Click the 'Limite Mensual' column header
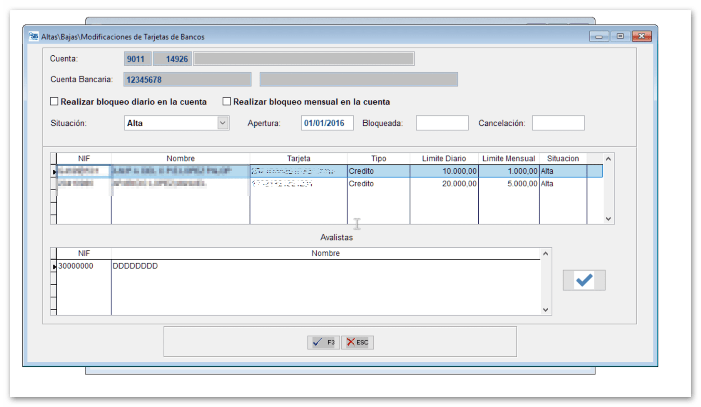The height and width of the screenshot is (407, 701). coord(508,158)
